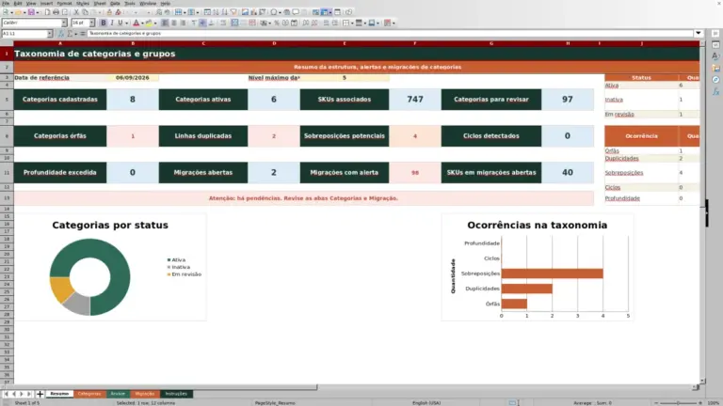The width and height of the screenshot is (723, 406).
Task: Open the font name dropdown
Action: point(64,23)
